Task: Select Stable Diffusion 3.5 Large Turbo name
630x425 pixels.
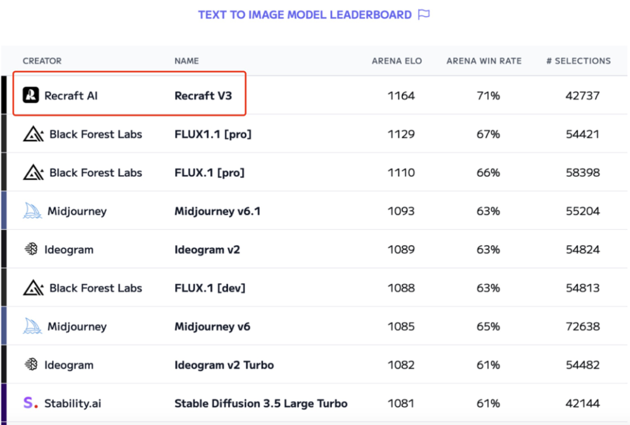Action: (x=261, y=403)
